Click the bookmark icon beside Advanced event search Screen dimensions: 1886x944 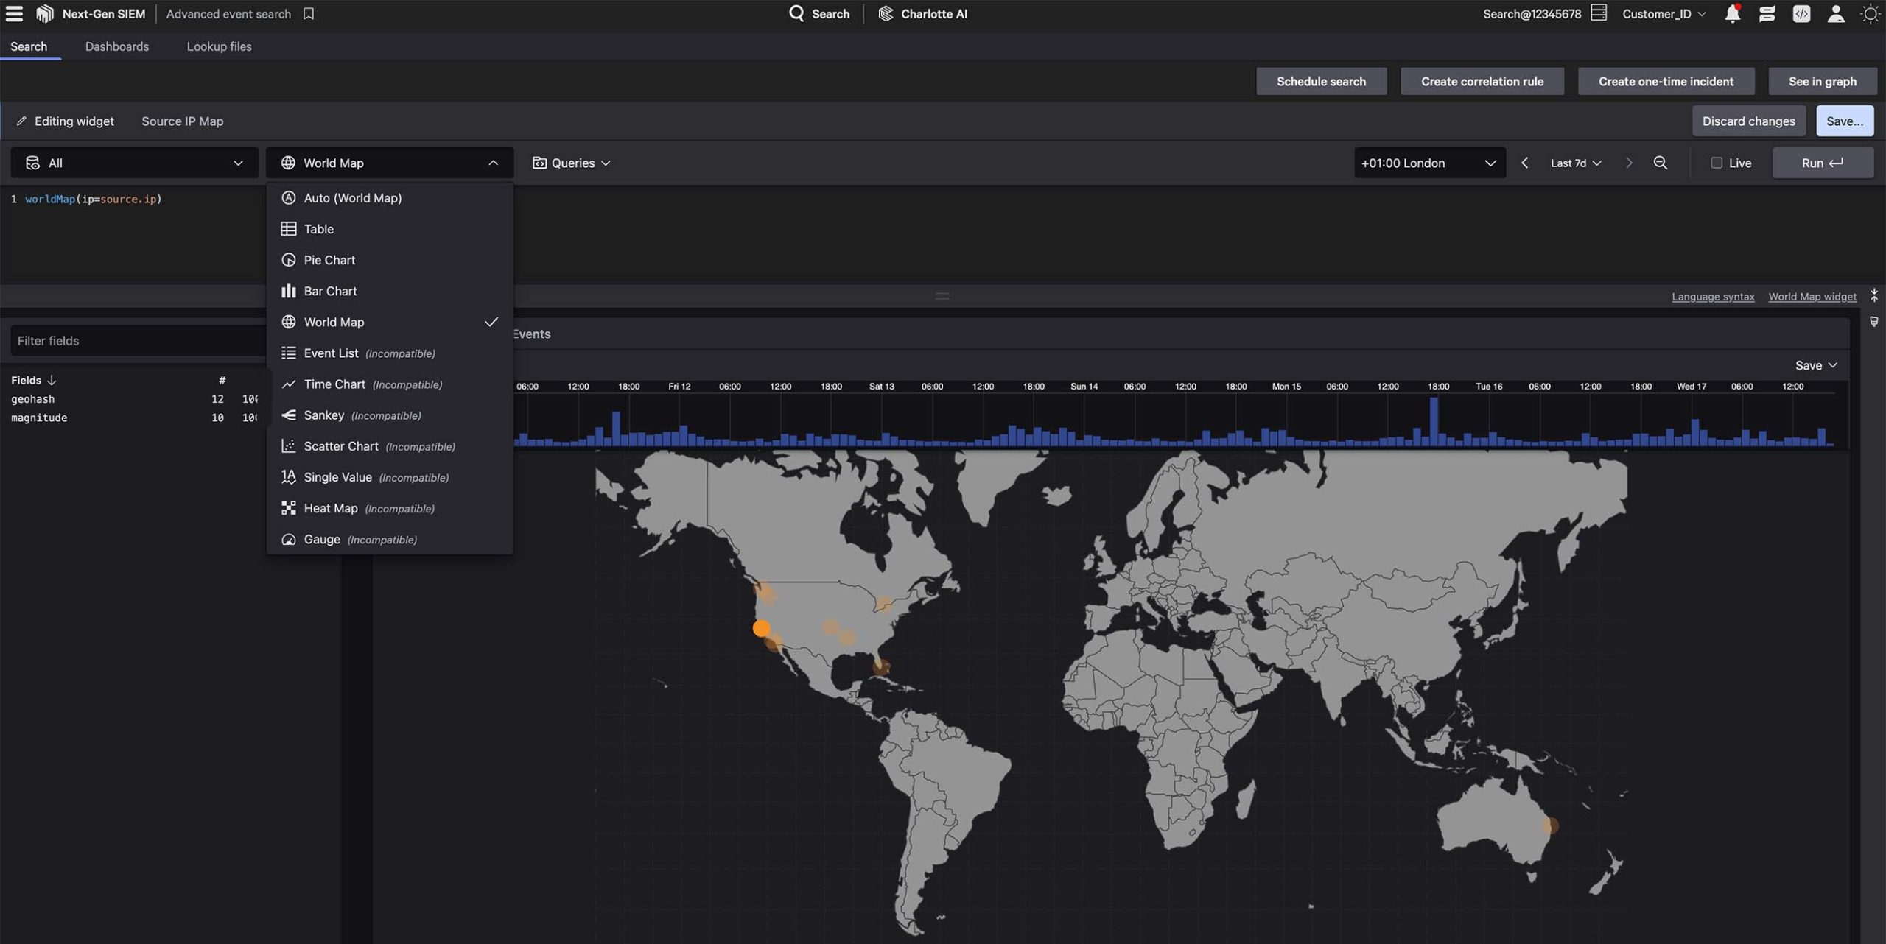pyautogui.click(x=309, y=14)
